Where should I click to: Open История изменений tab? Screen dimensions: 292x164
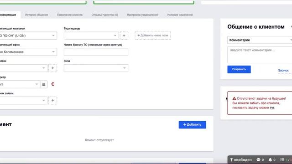180,15
